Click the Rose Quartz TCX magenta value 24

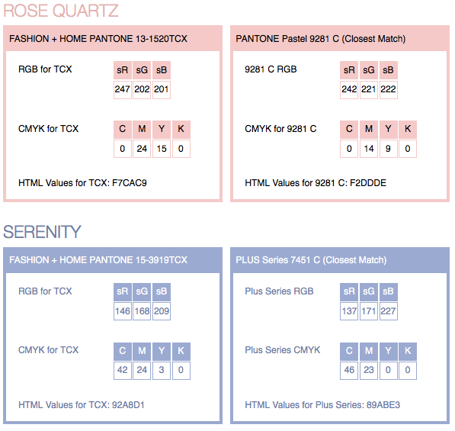coord(142,149)
